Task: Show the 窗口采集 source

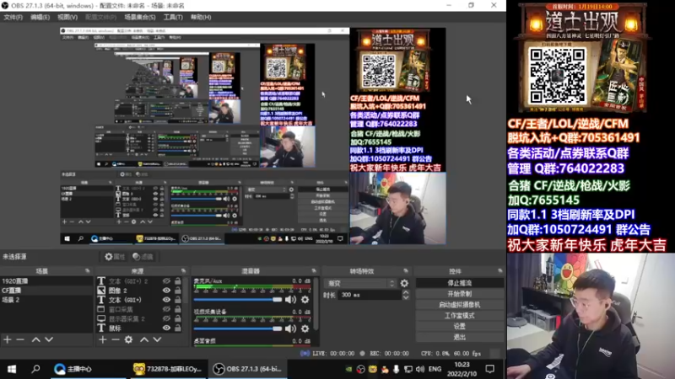Action: pyautogui.click(x=166, y=309)
